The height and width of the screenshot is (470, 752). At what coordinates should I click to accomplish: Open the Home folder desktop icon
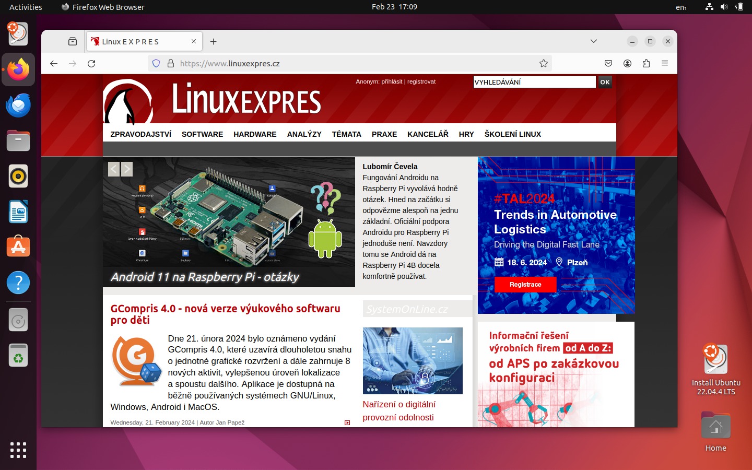click(x=716, y=431)
